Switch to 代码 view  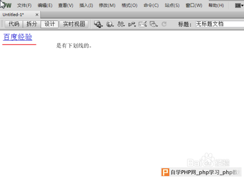coord(14,24)
